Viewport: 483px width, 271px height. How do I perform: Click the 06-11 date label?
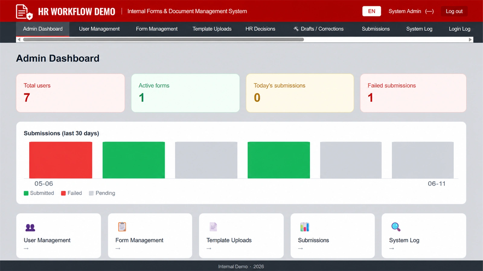pyautogui.click(x=437, y=184)
